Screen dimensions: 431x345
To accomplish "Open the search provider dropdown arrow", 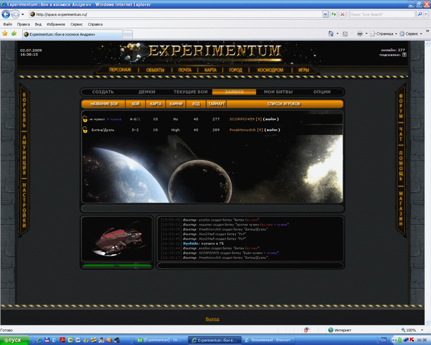I will pos(426,14).
